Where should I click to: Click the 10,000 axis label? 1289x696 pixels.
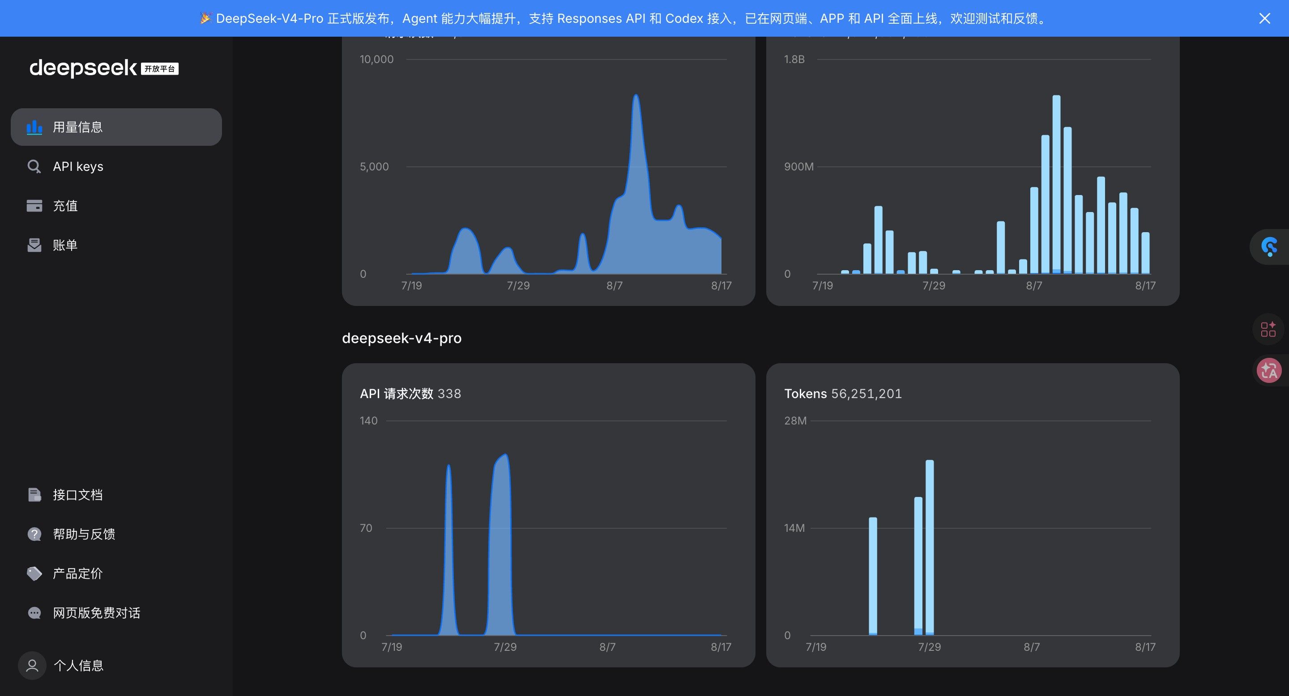pos(377,59)
